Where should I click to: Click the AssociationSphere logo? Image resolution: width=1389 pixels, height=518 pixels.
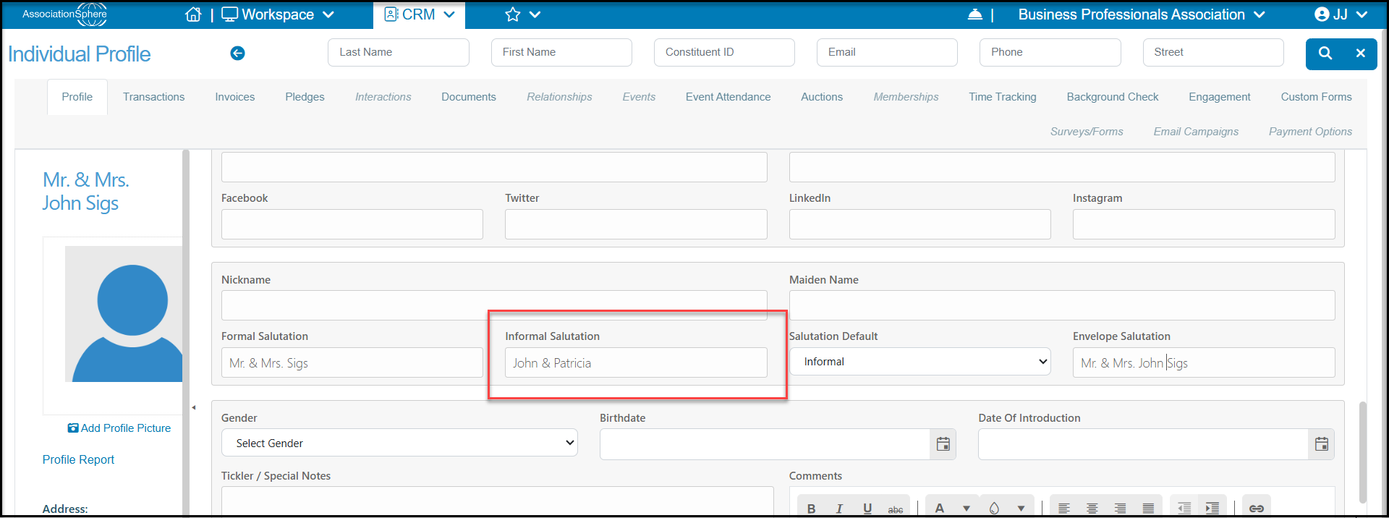(65, 14)
